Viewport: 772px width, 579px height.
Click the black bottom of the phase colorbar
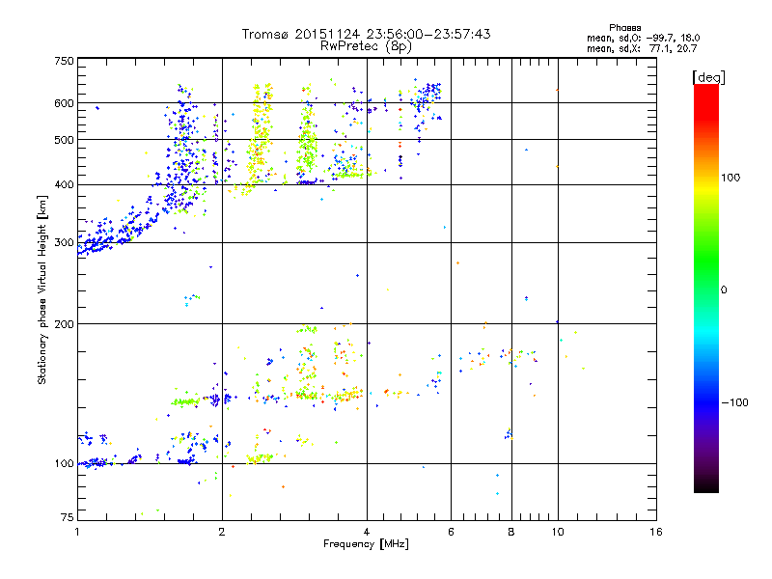pos(706,485)
